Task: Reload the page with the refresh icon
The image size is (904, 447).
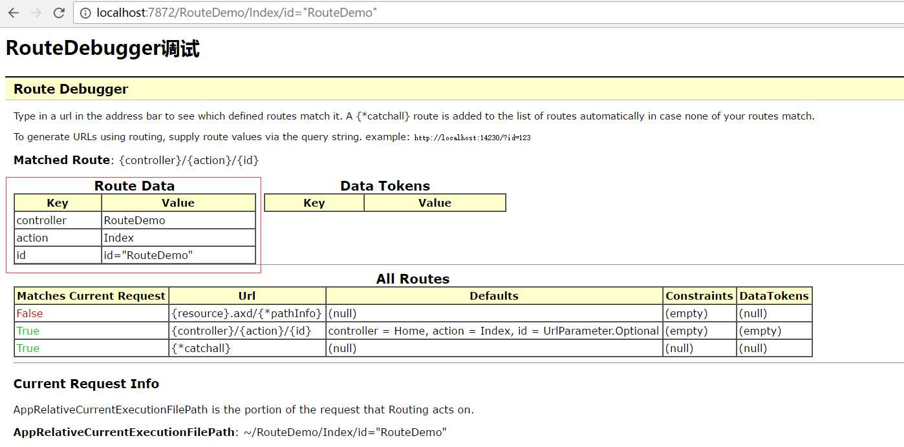Action: click(59, 12)
